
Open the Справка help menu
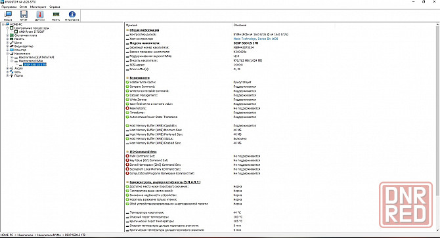click(55, 7)
